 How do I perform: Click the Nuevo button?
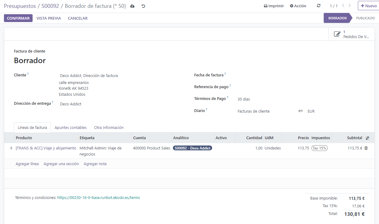pos(368,6)
